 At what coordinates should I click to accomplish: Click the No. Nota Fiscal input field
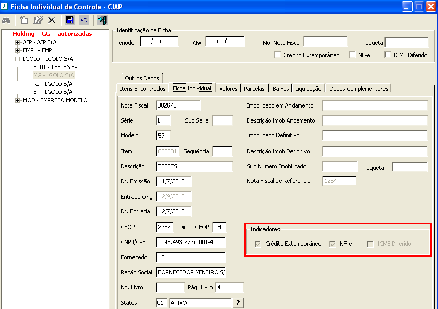pyautogui.click(x=325, y=42)
